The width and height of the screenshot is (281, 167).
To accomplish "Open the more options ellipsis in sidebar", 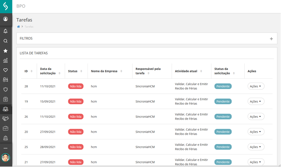I will click(6, 148).
